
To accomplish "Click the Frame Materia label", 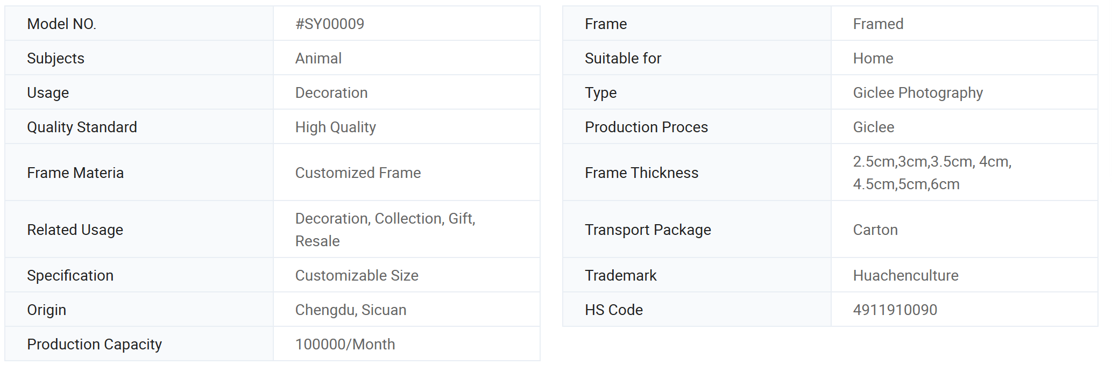I will coord(75,173).
